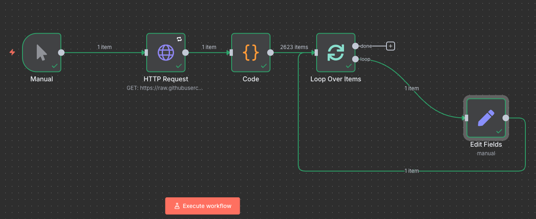Click the "loop" output label
Screen dimensions: 536x219
click(x=365, y=59)
